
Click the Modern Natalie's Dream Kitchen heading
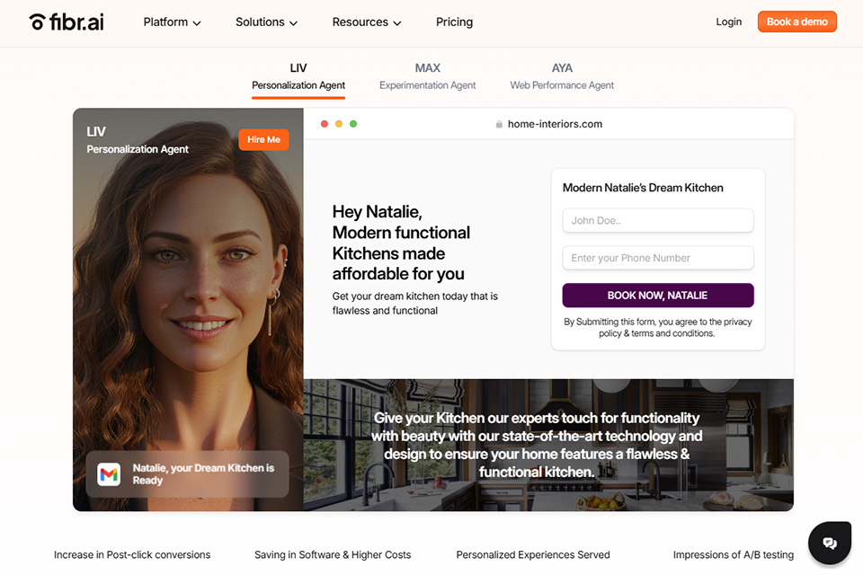[643, 188]
